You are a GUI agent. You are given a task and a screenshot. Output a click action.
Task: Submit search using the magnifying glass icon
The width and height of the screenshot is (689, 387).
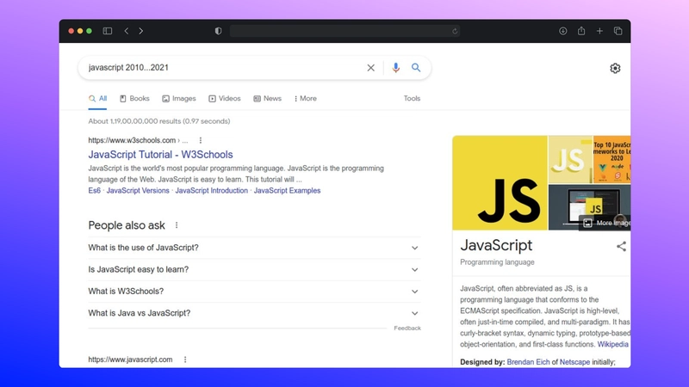[x=416, y=68]
